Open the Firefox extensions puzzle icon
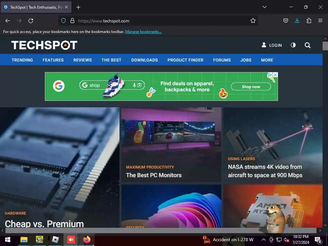The width and height of the screenshot is (328, 246). pyautogui.click(x=309, y=20)
